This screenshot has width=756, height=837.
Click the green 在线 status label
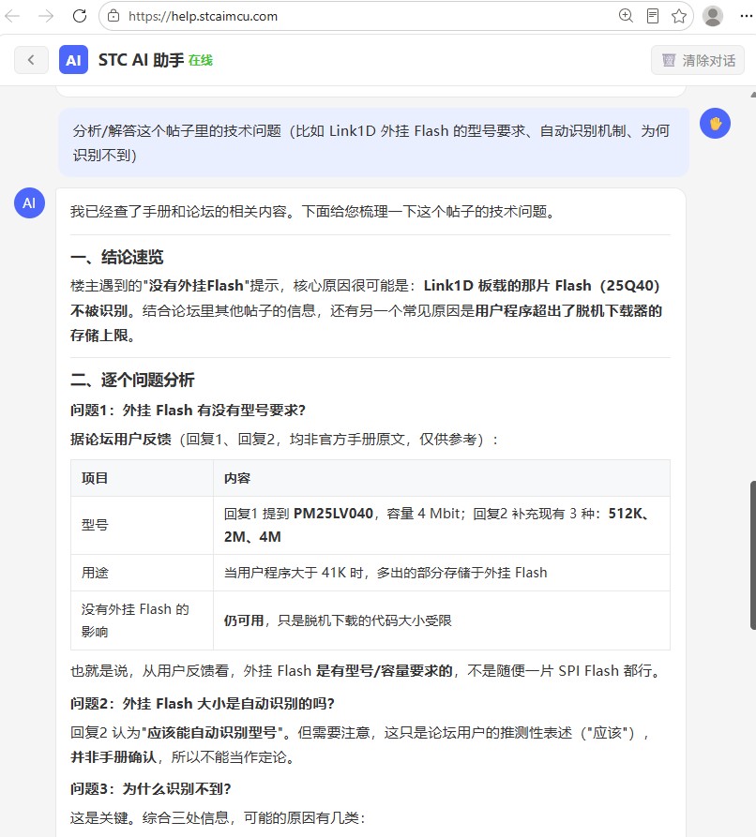click(x=201, y=60)
